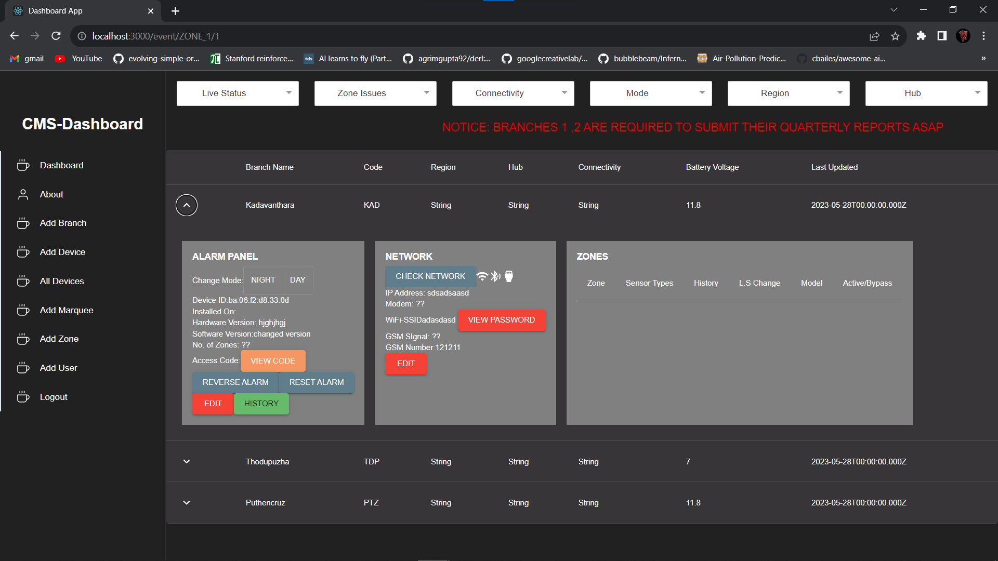Switch alarm panel to NIGHT mode
Viewport: 998px width, 561px height.
[x=263, y=280]
